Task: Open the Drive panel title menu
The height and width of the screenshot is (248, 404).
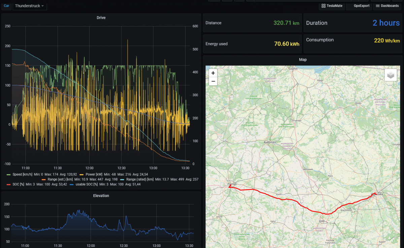Action: point(101,17)
